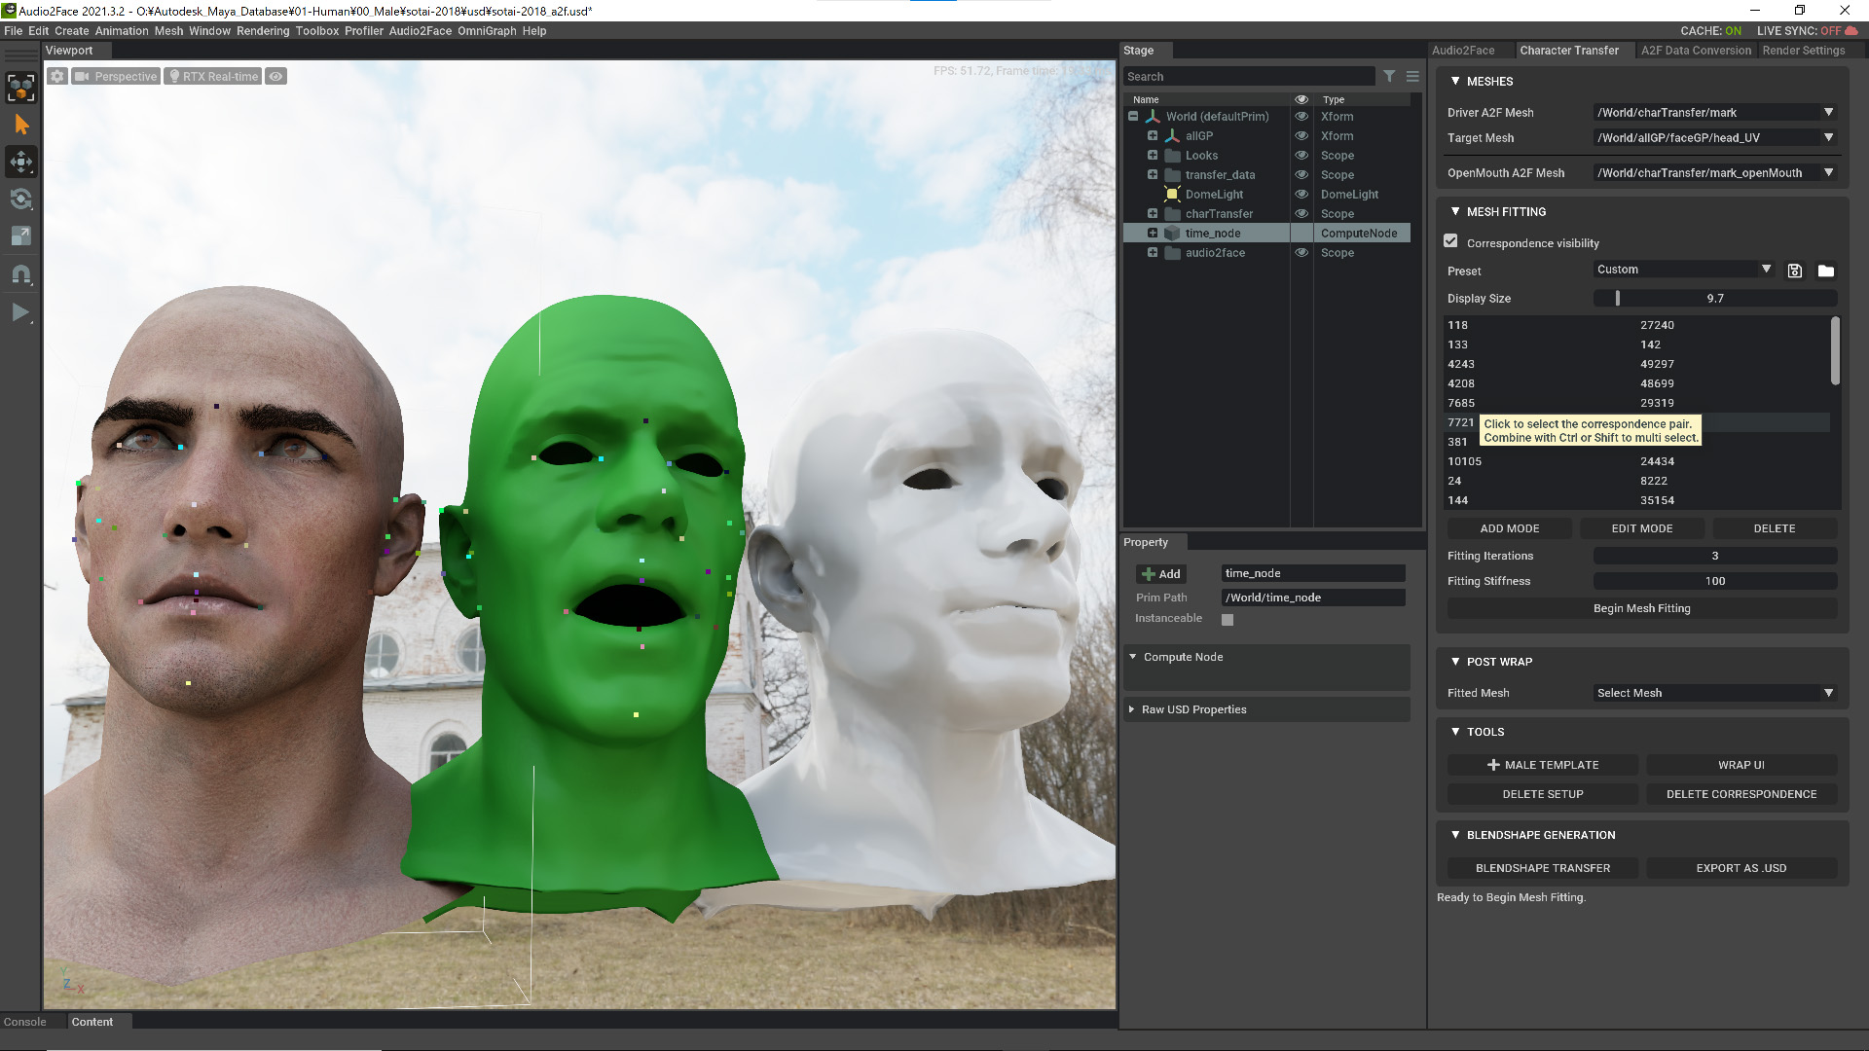Uncheck Correspondence visibility checkbox
This screenshot has width=1869, height=1051.
[1450, 241]
